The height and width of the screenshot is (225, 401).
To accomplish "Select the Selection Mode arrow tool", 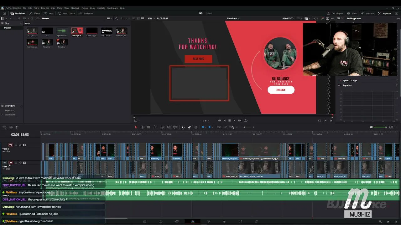I will pyautogui.click(x=136, y=127).
